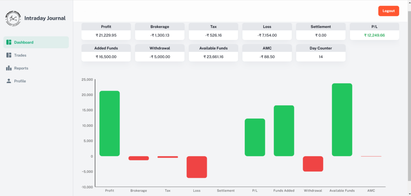411x196 pixels.
Task: Click the Settlement card header
Action: (x=321, y=27)
